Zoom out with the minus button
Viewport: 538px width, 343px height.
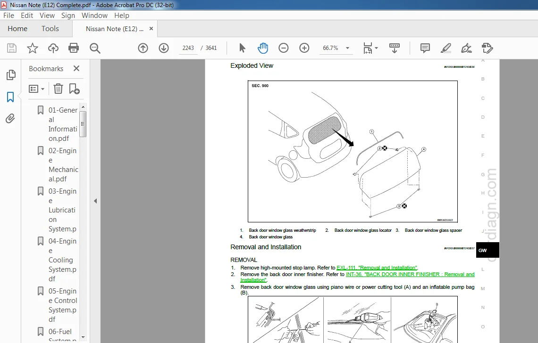coord(284,48)
